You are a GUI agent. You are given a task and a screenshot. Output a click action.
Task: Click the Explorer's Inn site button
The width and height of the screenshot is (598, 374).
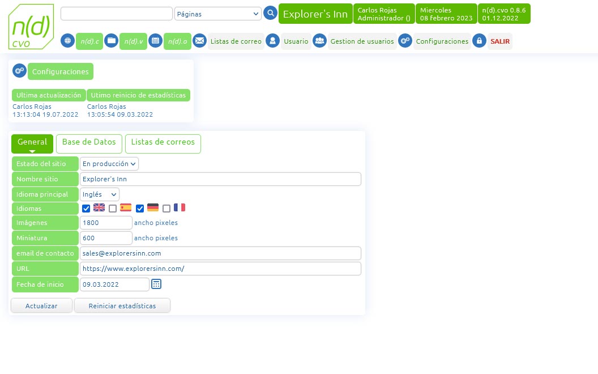(315, 14)
